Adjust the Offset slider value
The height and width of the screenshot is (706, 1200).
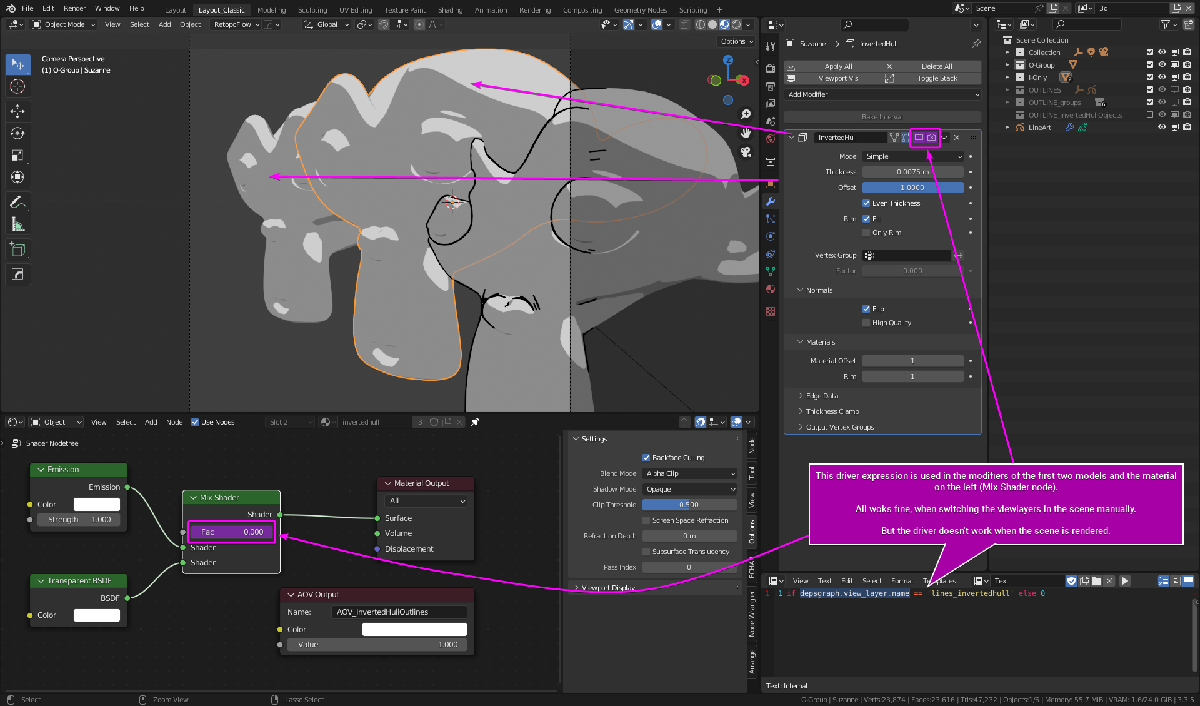click(912, 188)
